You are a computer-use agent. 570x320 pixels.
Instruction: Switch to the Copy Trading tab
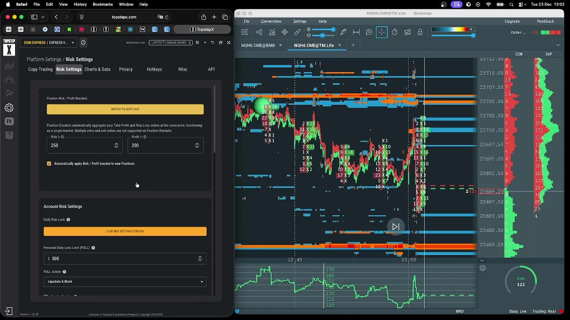click(x=40, y=69)
